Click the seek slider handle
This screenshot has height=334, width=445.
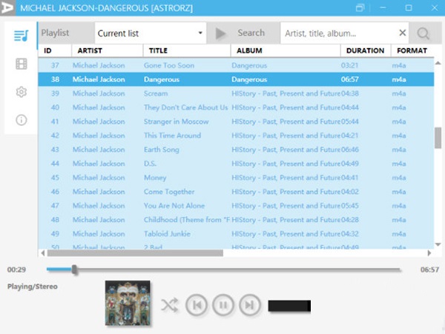(x=74, y=270)
